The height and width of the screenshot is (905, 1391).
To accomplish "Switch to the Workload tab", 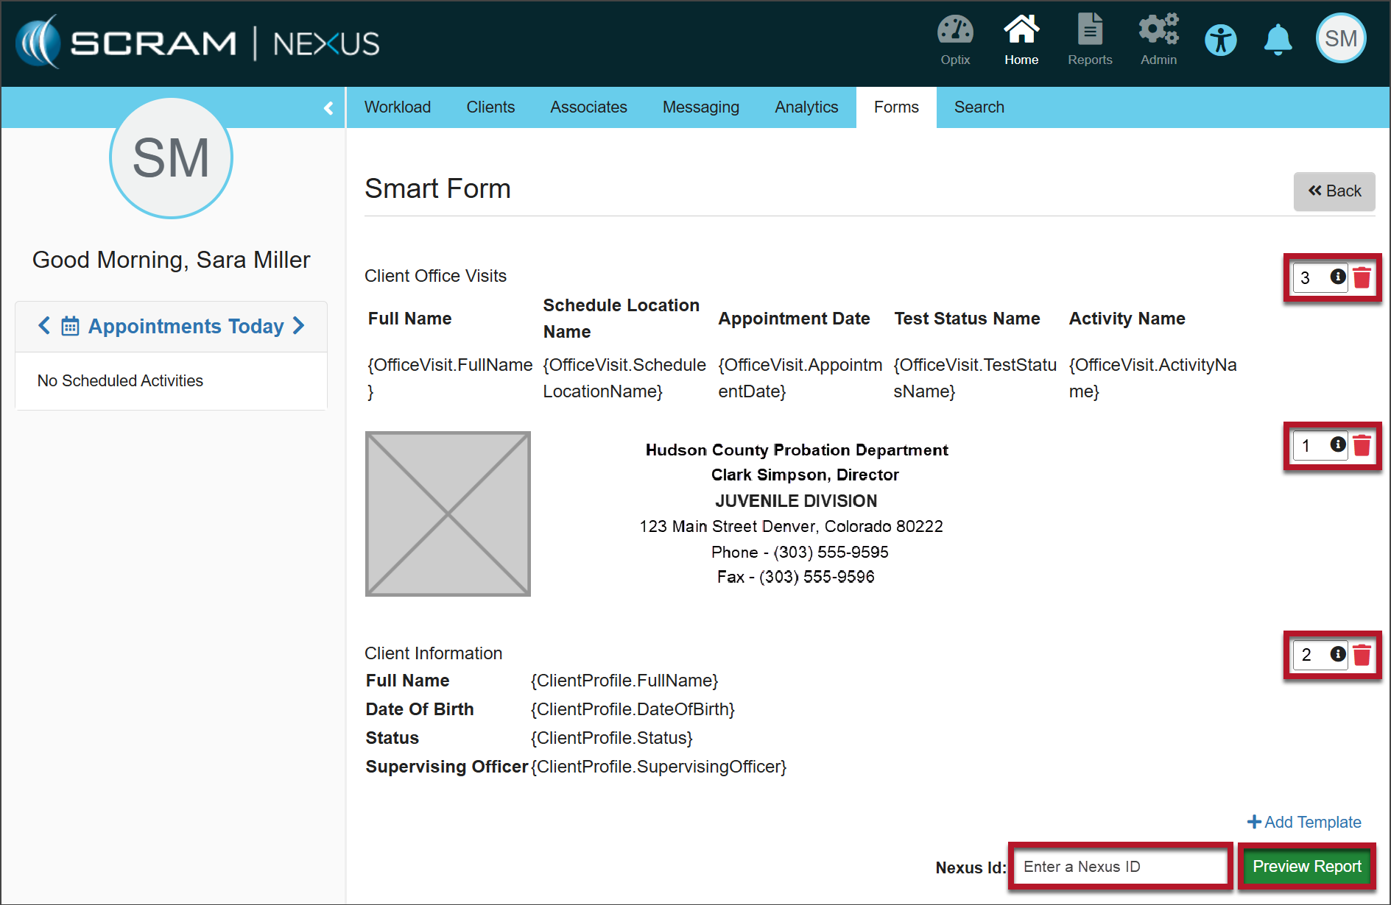I will click(398, 107).
